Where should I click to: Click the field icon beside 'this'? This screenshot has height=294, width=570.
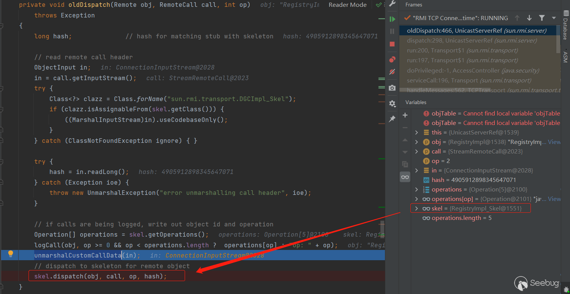click(x=426, y=133)
